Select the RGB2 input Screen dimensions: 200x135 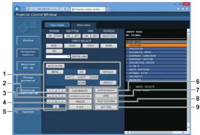(72, 46)
